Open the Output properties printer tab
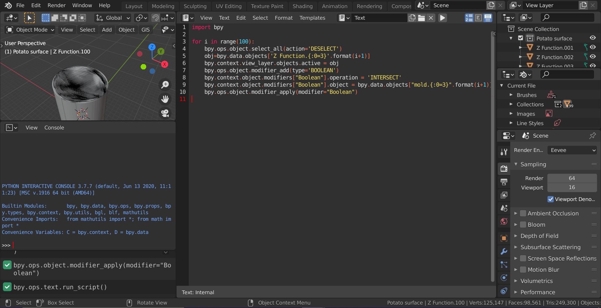Image resolution: width=601 pixels, height=308 pixels. point(504,182)
